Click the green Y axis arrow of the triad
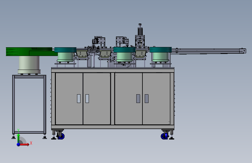Screen dimensions: 252x163 19,138
